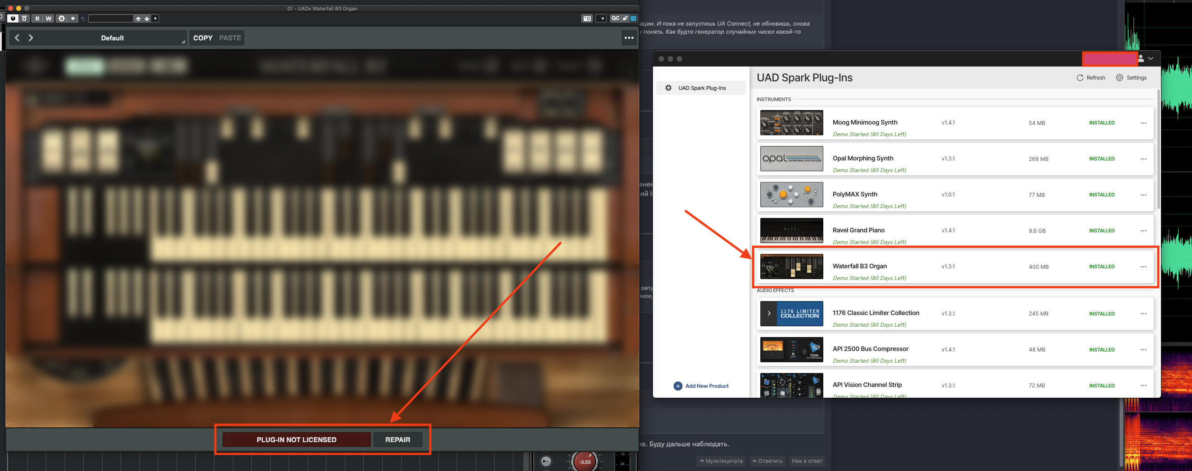Click the Waterfall B3 Organ thumbnail
Image resolution: width=1192 pixels, height=471 pixels.
(791, 267)
